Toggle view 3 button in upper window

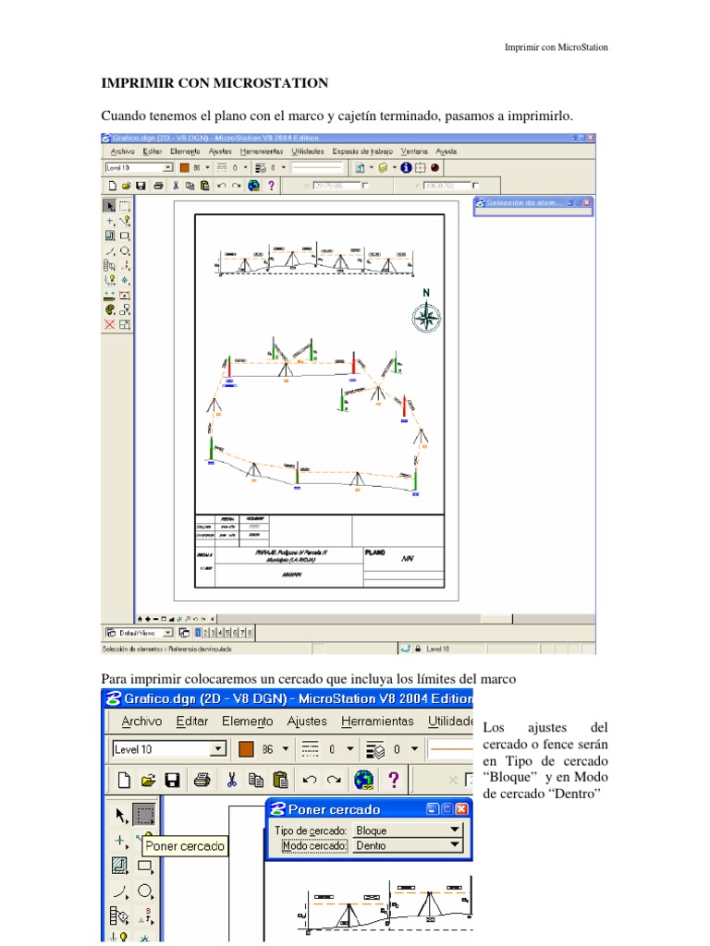click(x=213, y=633)
